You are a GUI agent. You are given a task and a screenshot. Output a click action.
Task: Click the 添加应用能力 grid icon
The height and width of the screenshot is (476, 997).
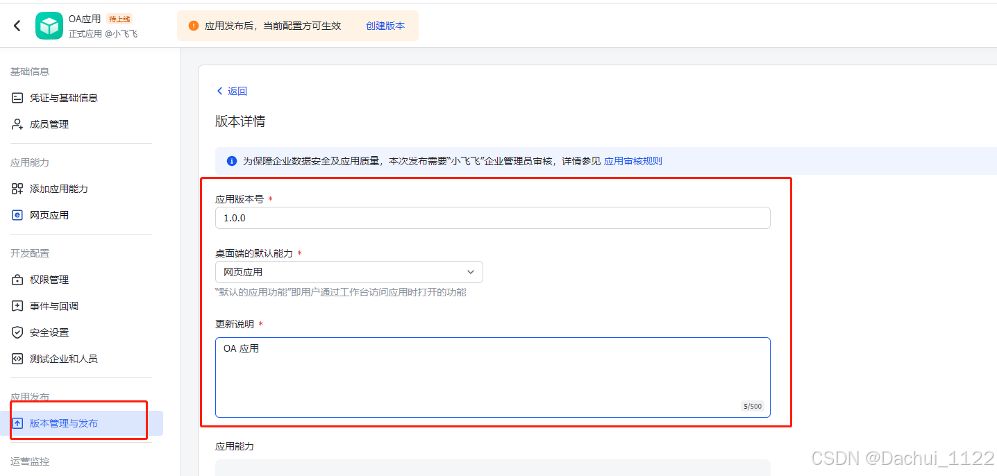[17, 189]
